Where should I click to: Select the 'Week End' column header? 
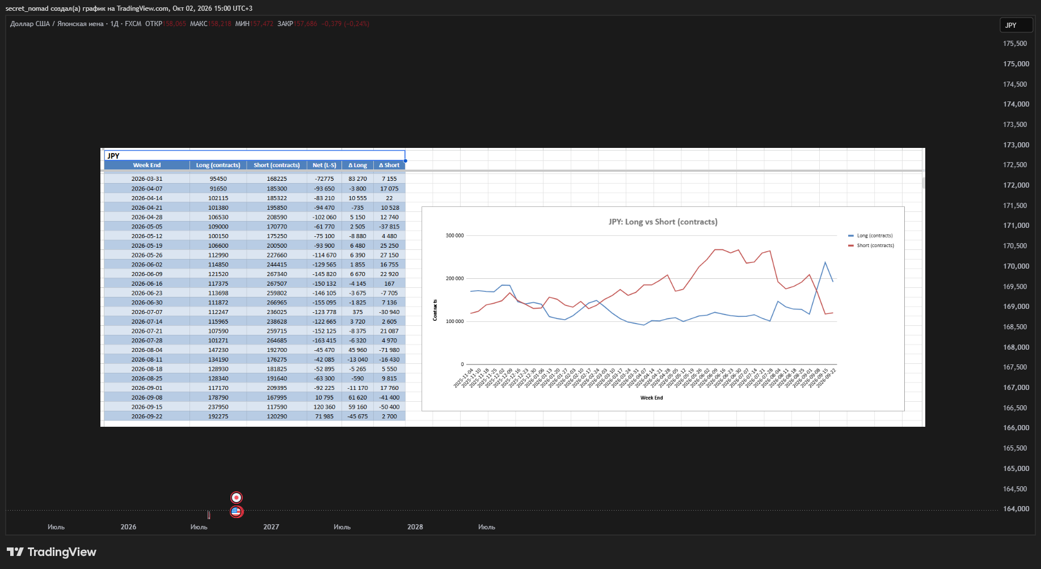(x=147, y=165)
